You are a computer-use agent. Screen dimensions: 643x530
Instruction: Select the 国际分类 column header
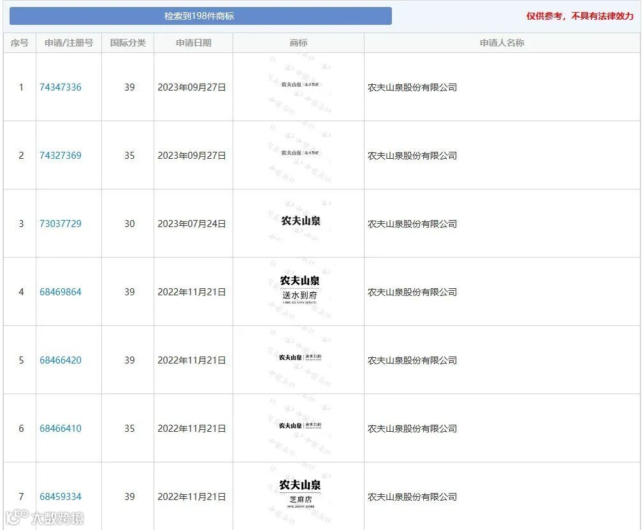(127, 43)
